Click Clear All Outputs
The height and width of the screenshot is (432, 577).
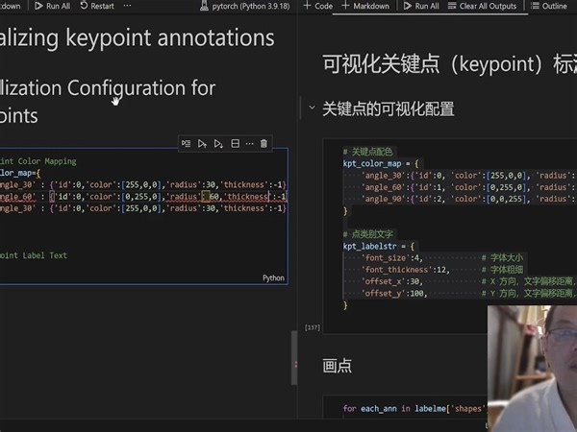[x=482, y=6]
